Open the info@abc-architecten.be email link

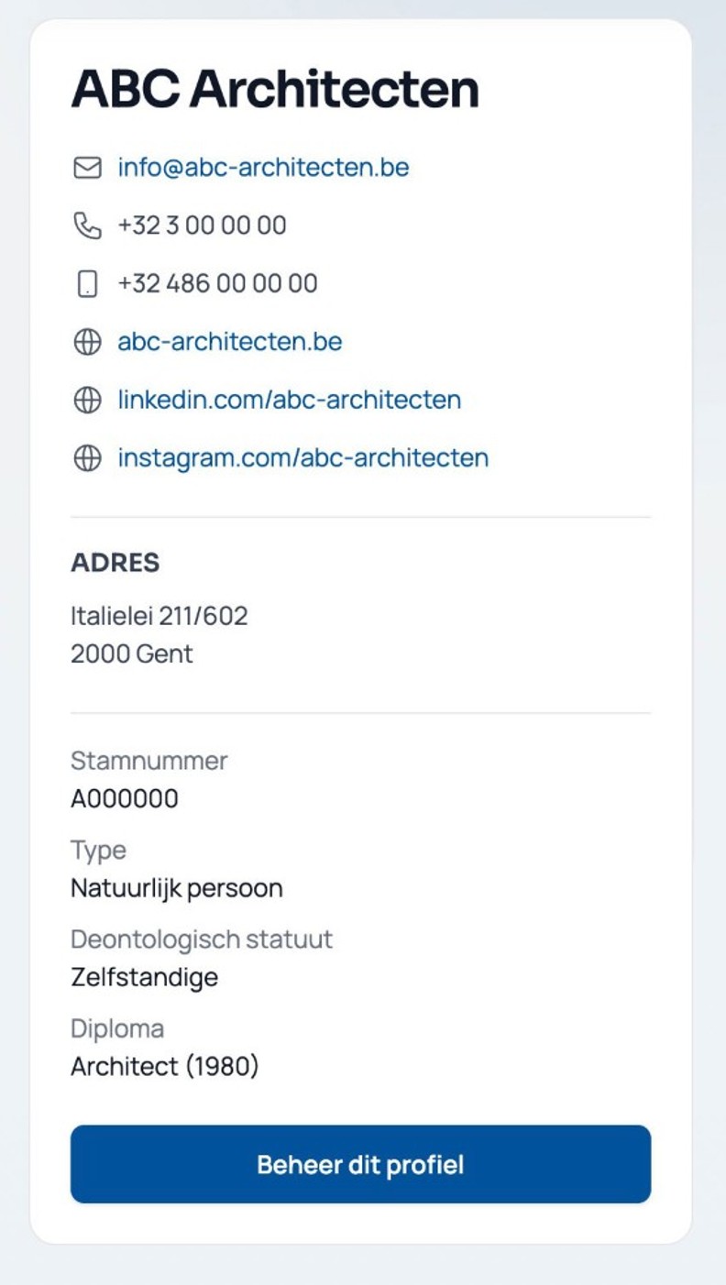[x=263, y=168]
